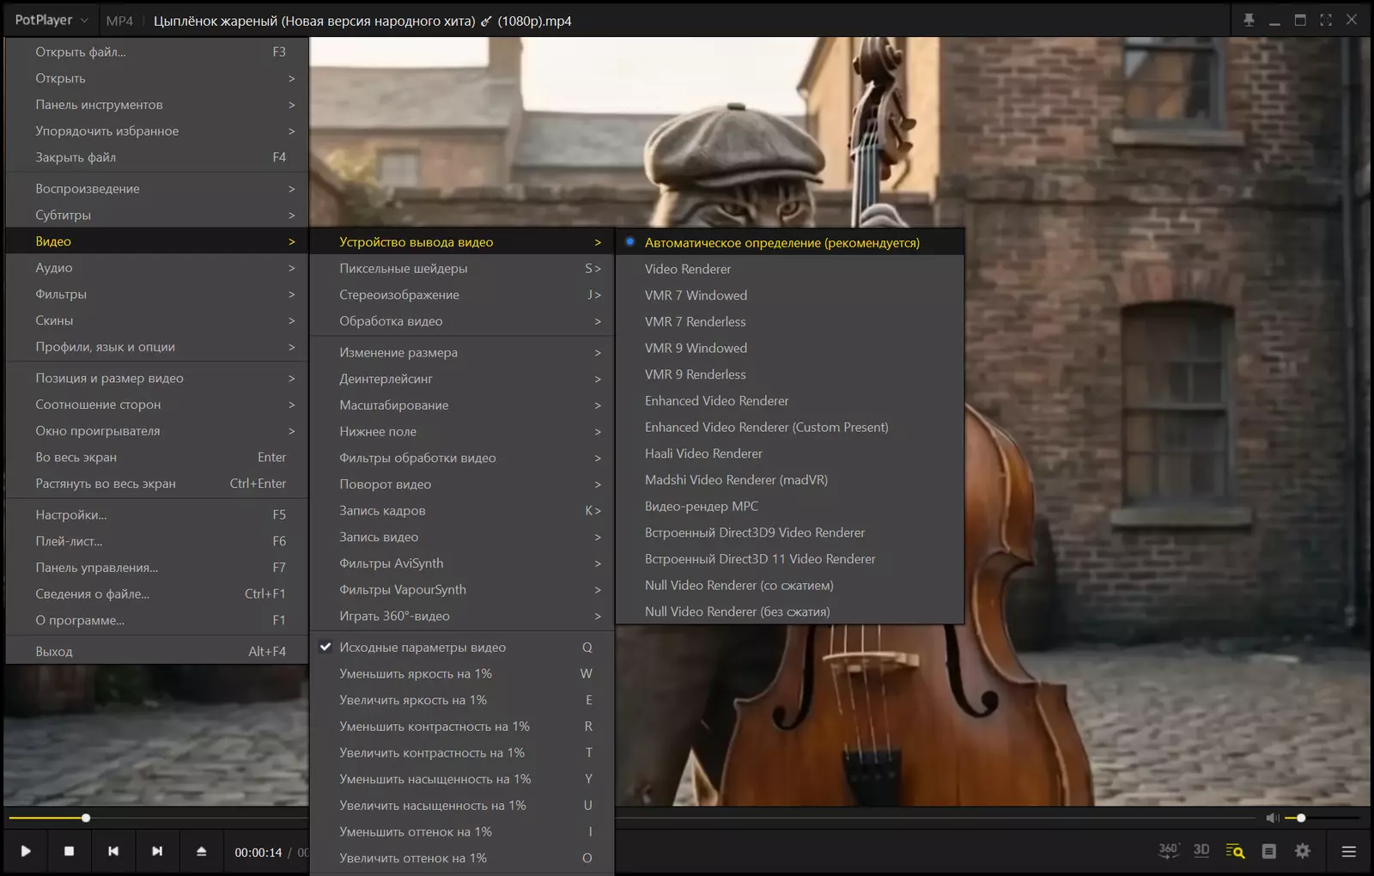Image resolution: width=1374 pixels, height=876 pixels.
Task: Expand Масштабирование submenu
Action: (x=462, y=405)
